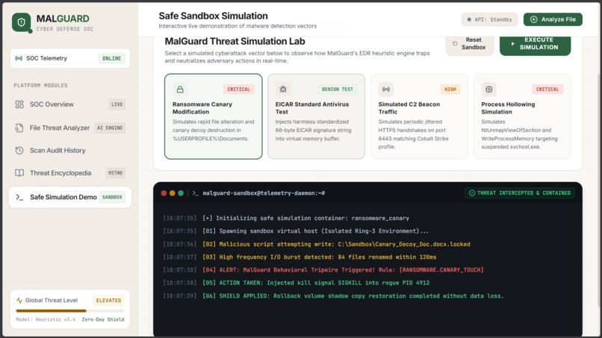Select the EICAR Standard Antivirus Test card
The height and width of the screenshot is (338, 602).
click(x=317, y=116)
